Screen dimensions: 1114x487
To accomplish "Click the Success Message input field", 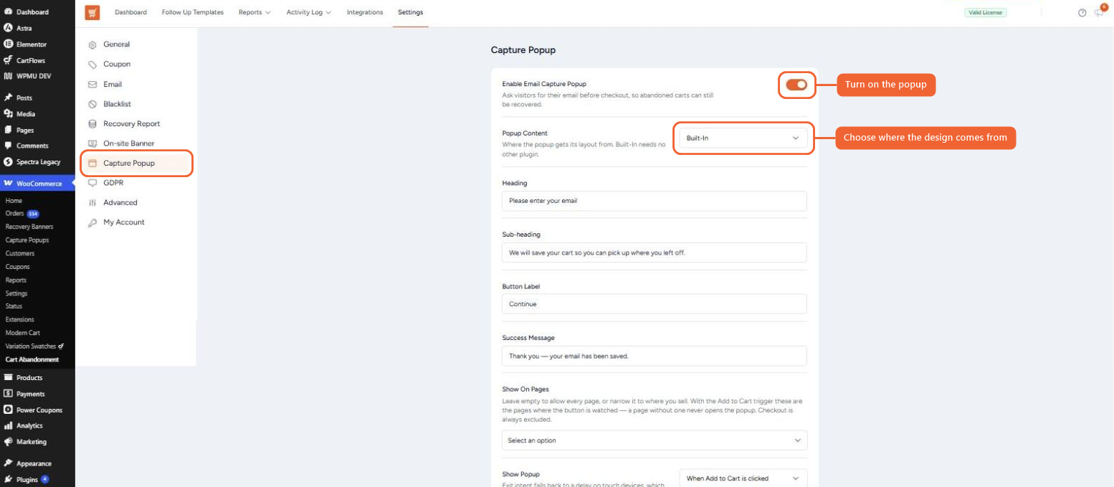I will tap(654, 356).
